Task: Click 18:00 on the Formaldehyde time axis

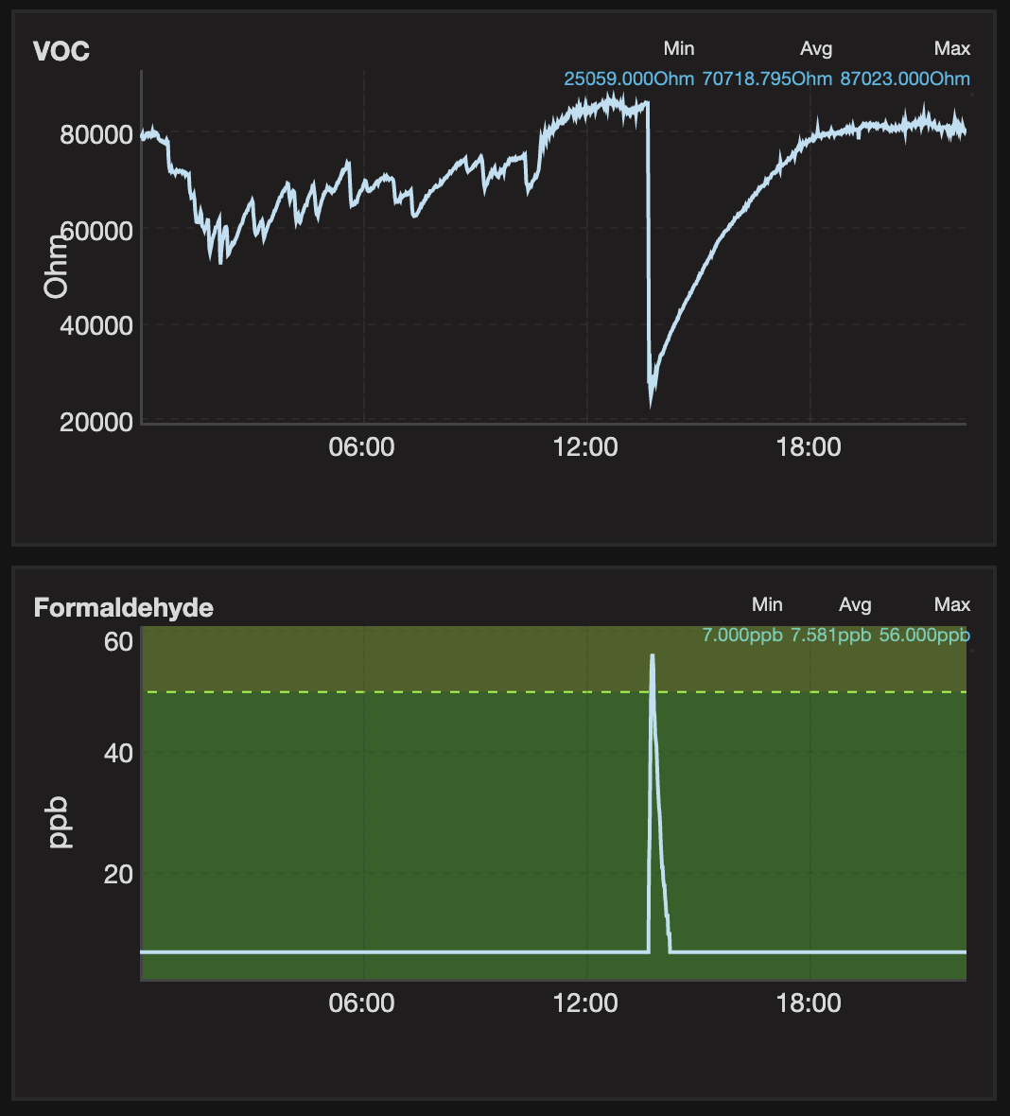Action: [x=809, y=1003]
